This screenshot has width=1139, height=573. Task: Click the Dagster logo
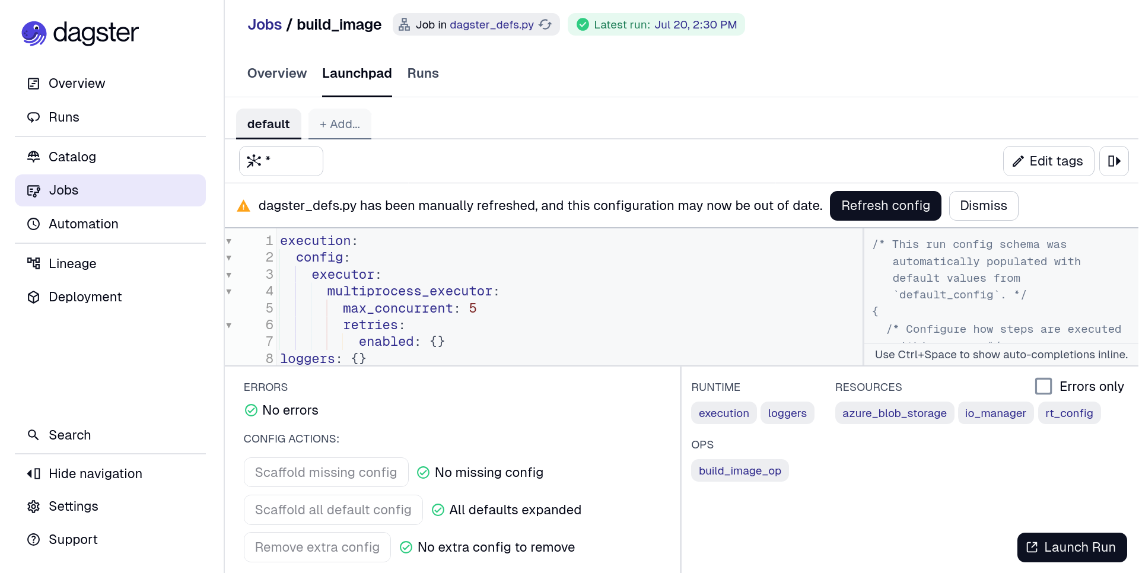tap(80, 33)
